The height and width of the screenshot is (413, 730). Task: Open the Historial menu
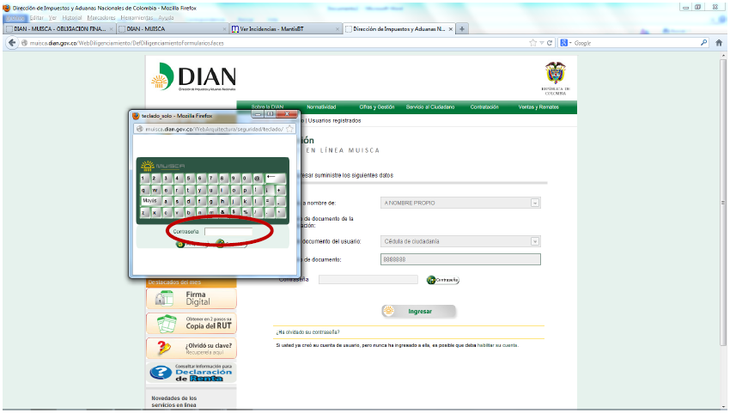click(x=71, y=18)
